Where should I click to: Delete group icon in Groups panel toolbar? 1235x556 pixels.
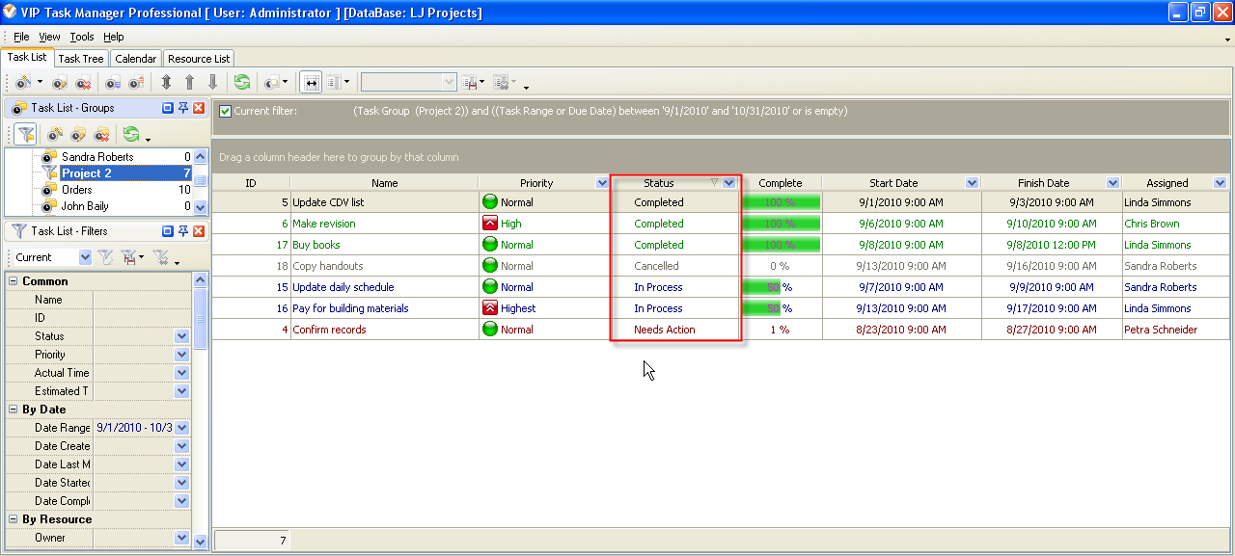[x=102, y=134]
